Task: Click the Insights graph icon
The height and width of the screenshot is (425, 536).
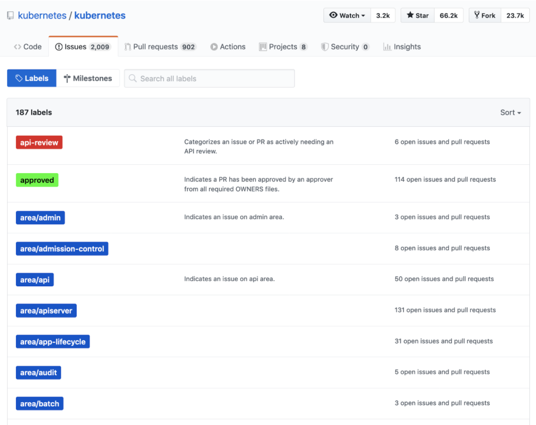Action: (387, 47)
